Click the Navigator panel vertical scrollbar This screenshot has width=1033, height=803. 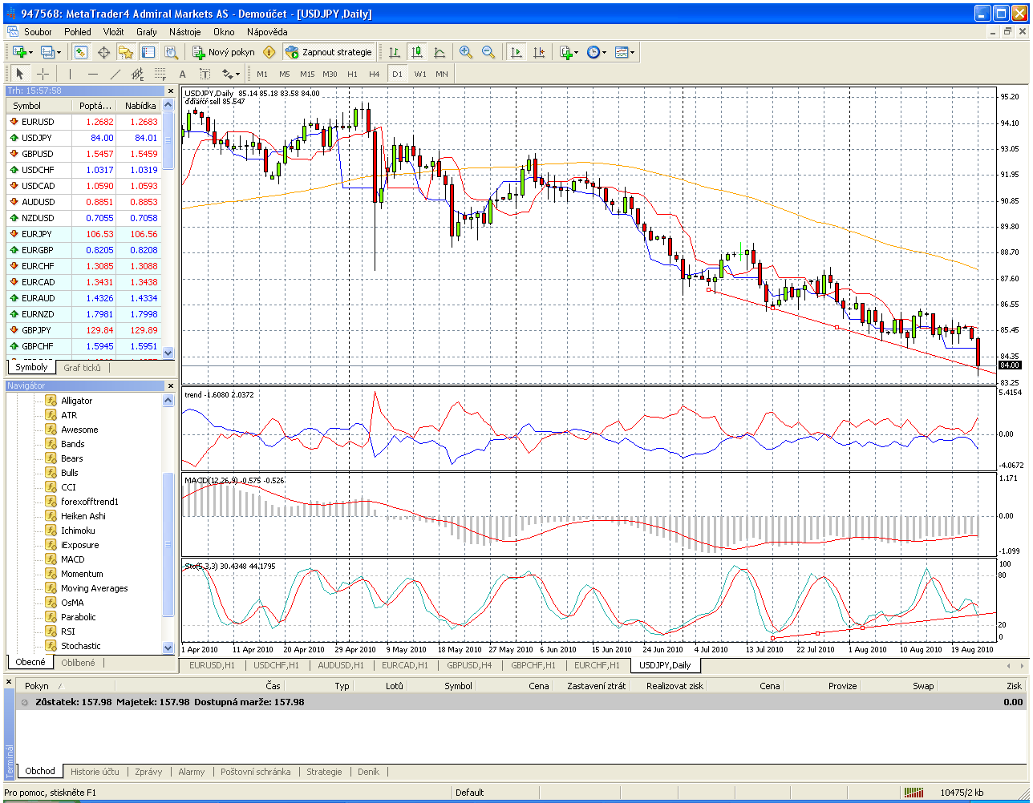[x=168, y=545]
